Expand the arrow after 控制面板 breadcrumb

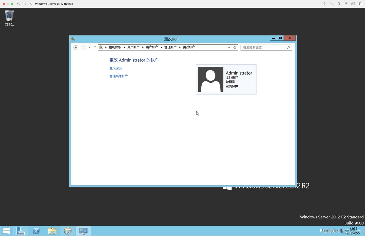(x=124, y=47)
